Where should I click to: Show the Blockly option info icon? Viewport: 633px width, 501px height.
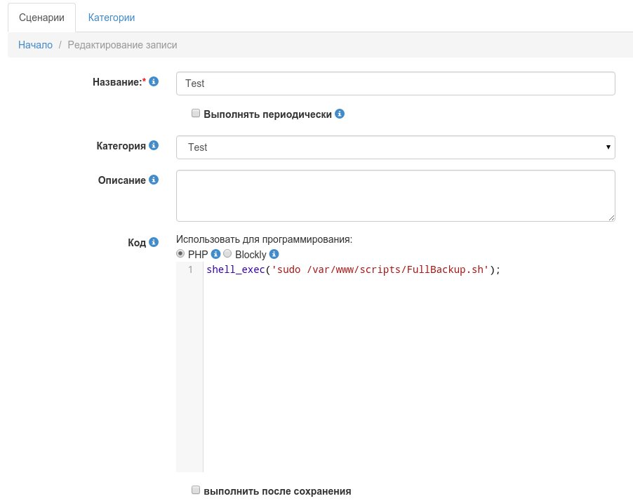click(x=274, y=254)
